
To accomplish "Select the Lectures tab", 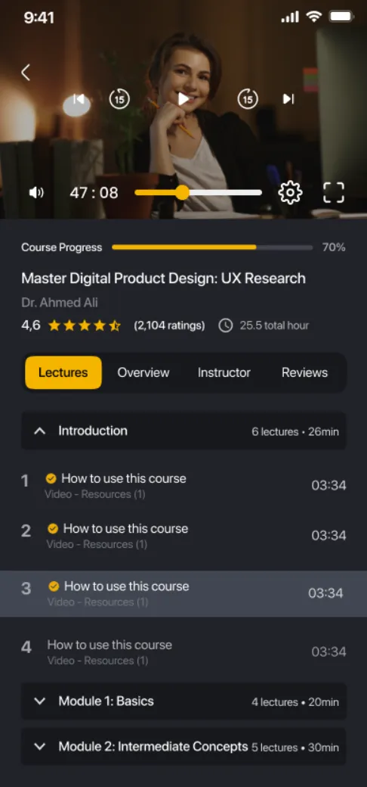I will [x=63, y=372].
